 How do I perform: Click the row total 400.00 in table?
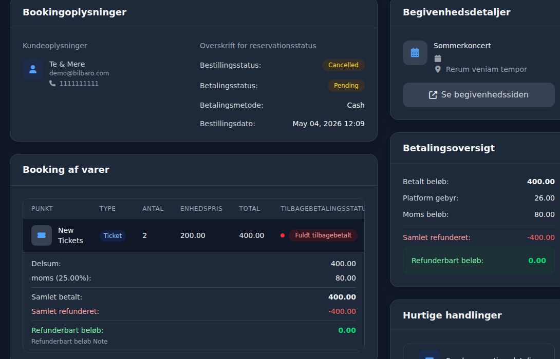[252, 235]
